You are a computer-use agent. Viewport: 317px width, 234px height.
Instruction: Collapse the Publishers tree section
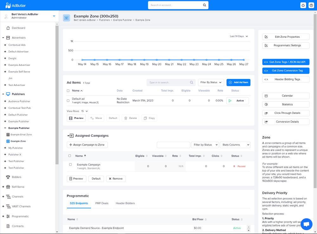point(3,94)
